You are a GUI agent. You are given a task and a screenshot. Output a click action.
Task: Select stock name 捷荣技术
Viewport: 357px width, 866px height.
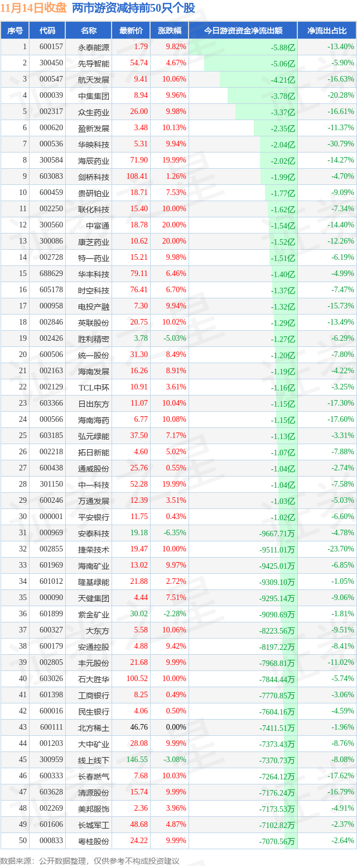pos(94,549)
